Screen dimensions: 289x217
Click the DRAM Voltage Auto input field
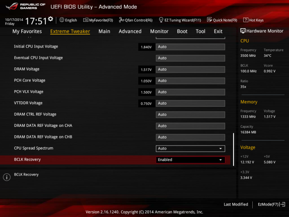[x=190, y=70]
